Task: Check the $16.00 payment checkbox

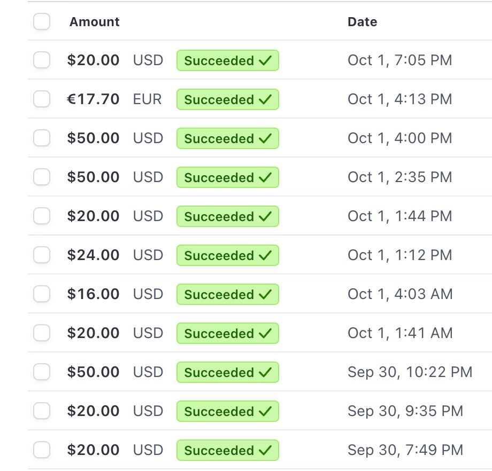Action: coord(42,294)
